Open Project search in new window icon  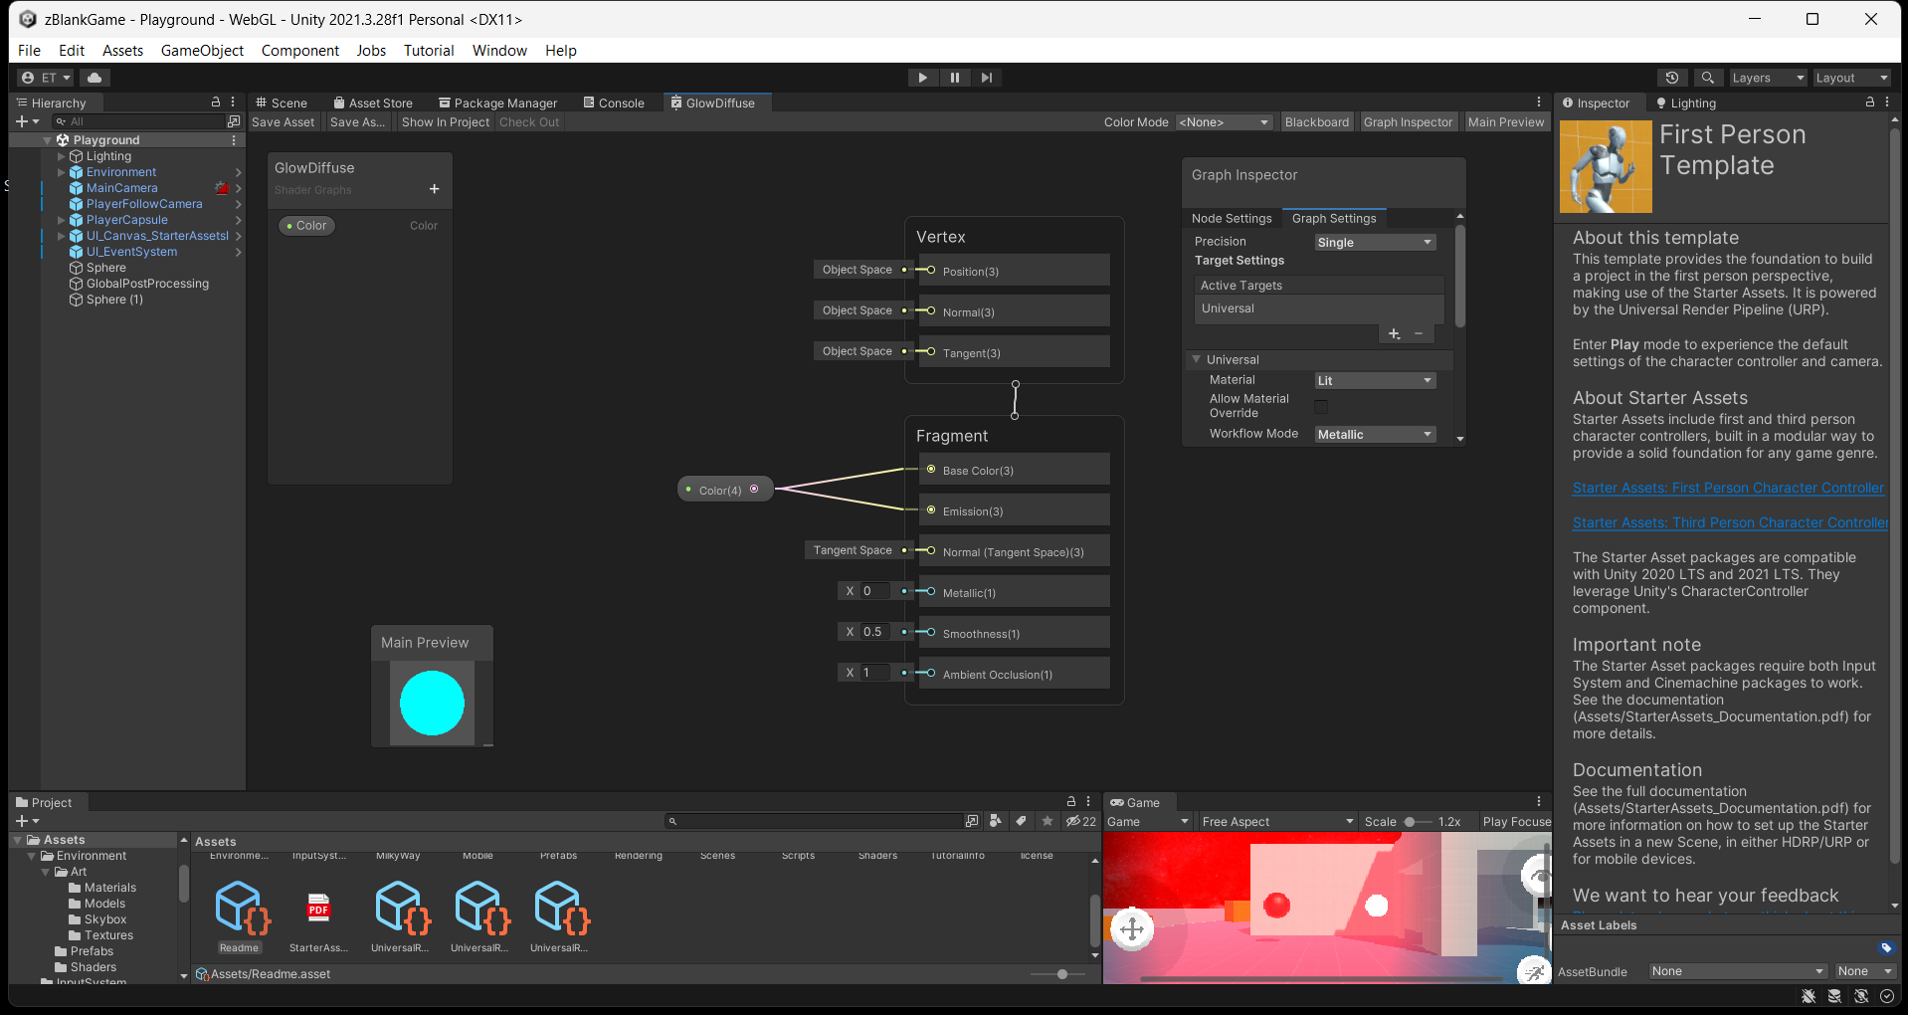click(x=972, y=821)
